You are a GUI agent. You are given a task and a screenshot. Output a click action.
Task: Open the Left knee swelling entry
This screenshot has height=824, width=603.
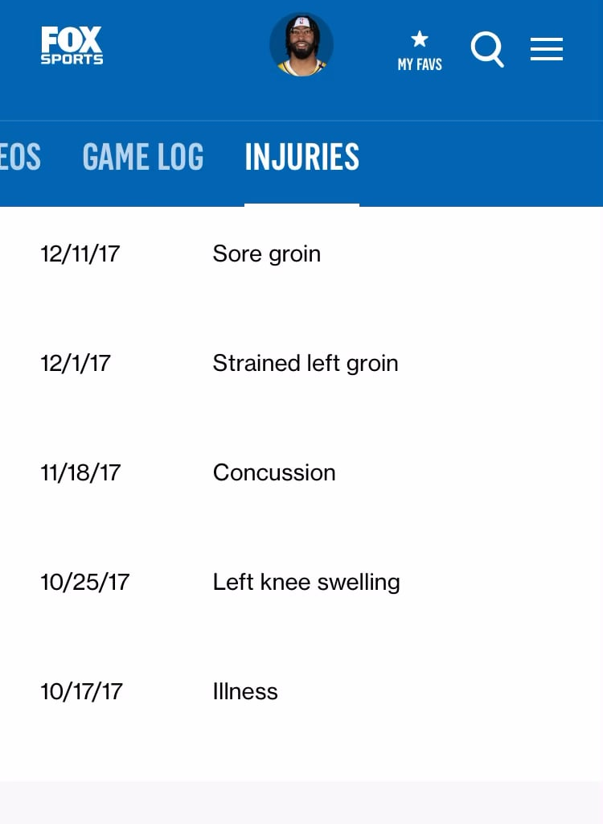coord(306,582)
